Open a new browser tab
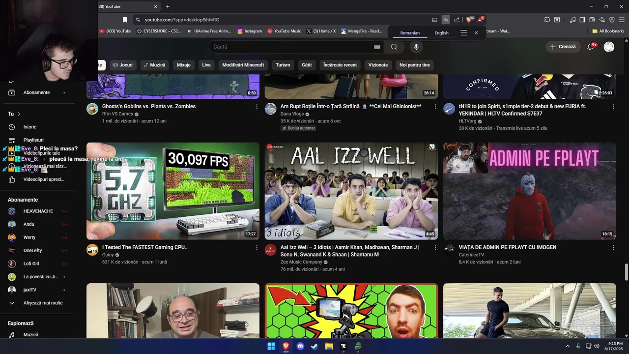Screen dimensions: 629x354 pos(168,6)
